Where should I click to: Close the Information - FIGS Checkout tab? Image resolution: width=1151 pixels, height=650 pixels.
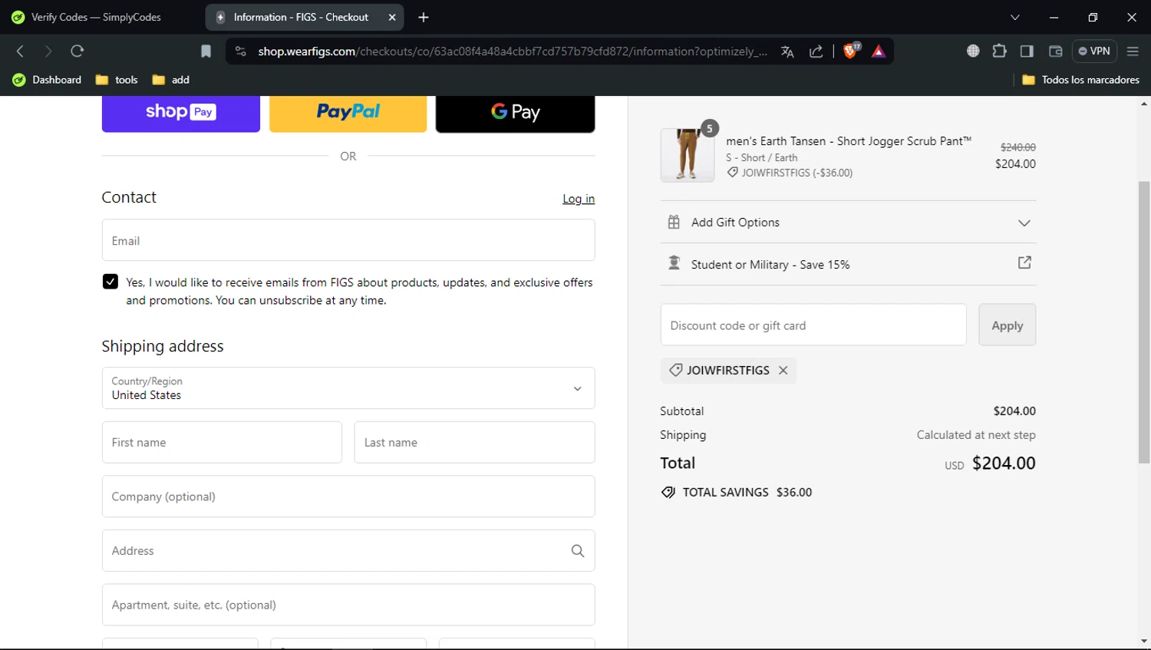coord(392,17)
